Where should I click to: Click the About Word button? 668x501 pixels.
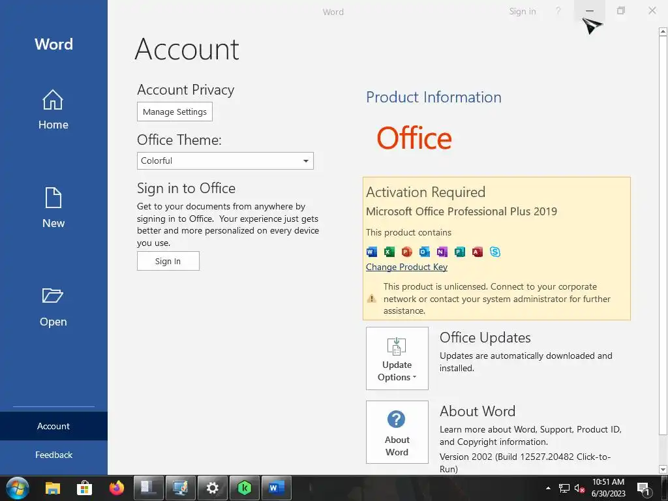tap(397, 432)
